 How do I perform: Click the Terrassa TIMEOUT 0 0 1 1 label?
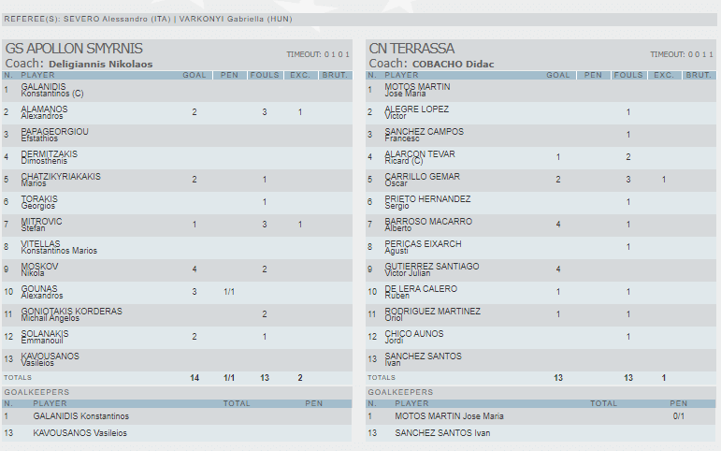tap(682, 54)
